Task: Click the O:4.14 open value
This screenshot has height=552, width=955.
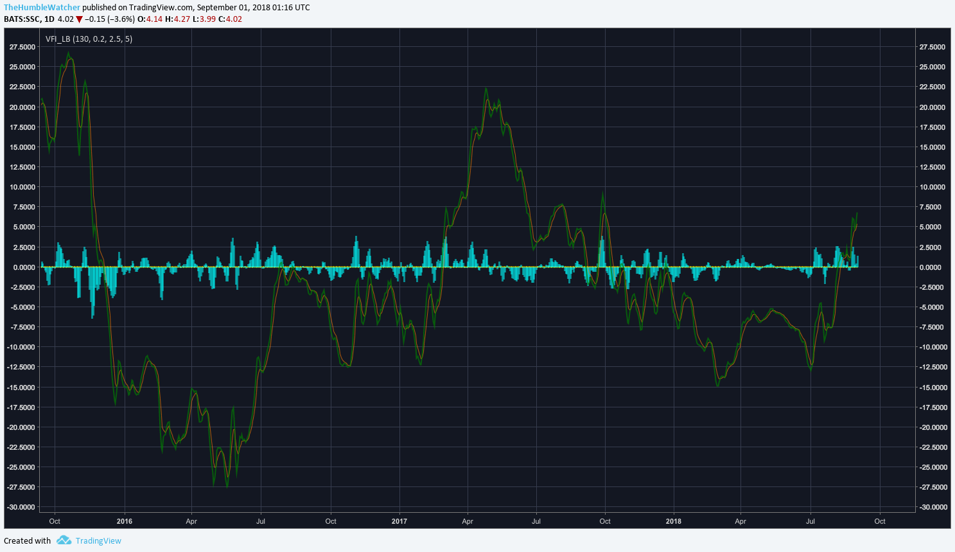Action: pyautogui.click(x=150, y=19)
